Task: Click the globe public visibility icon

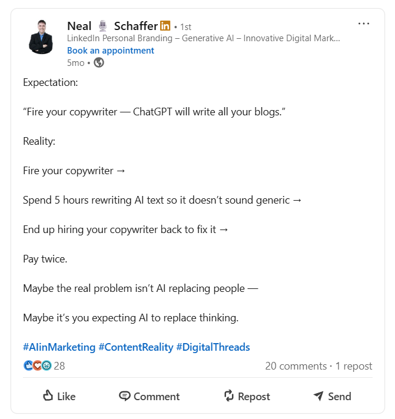Action: (x=99, y=62)
